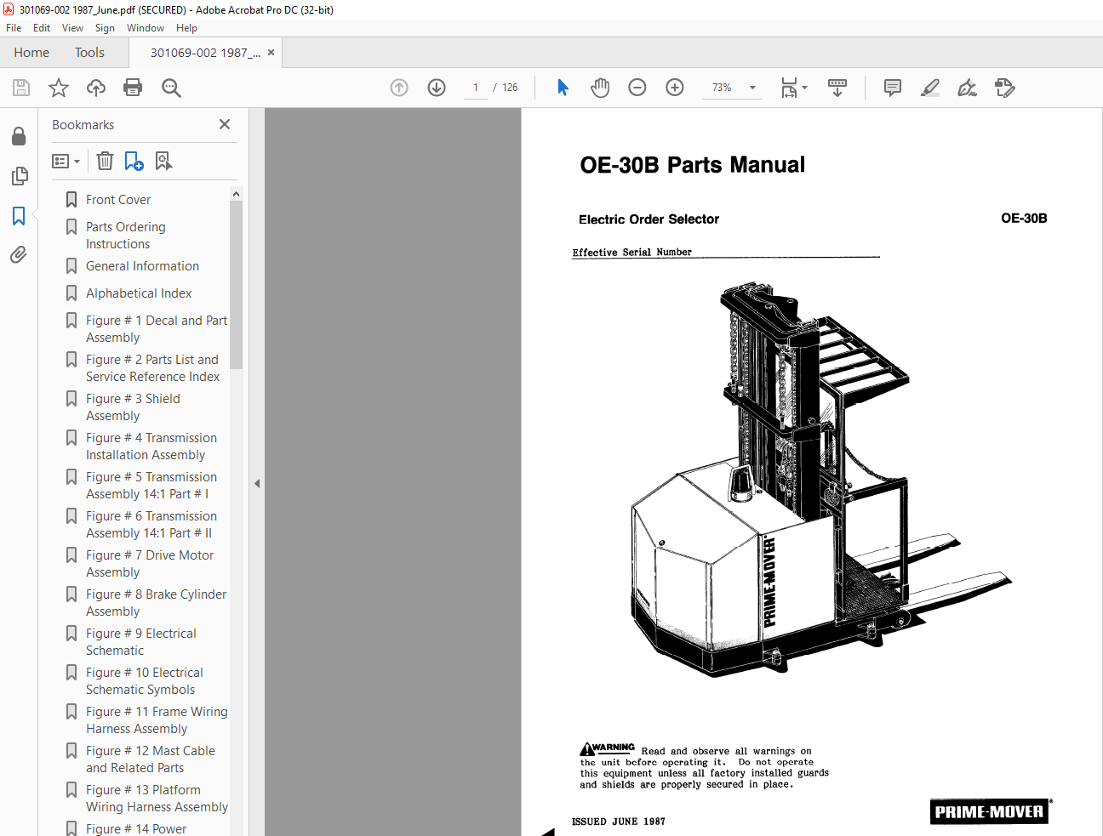Choose the selection arrow tool
Viewport: 1103px width, 836px height.
563,88
